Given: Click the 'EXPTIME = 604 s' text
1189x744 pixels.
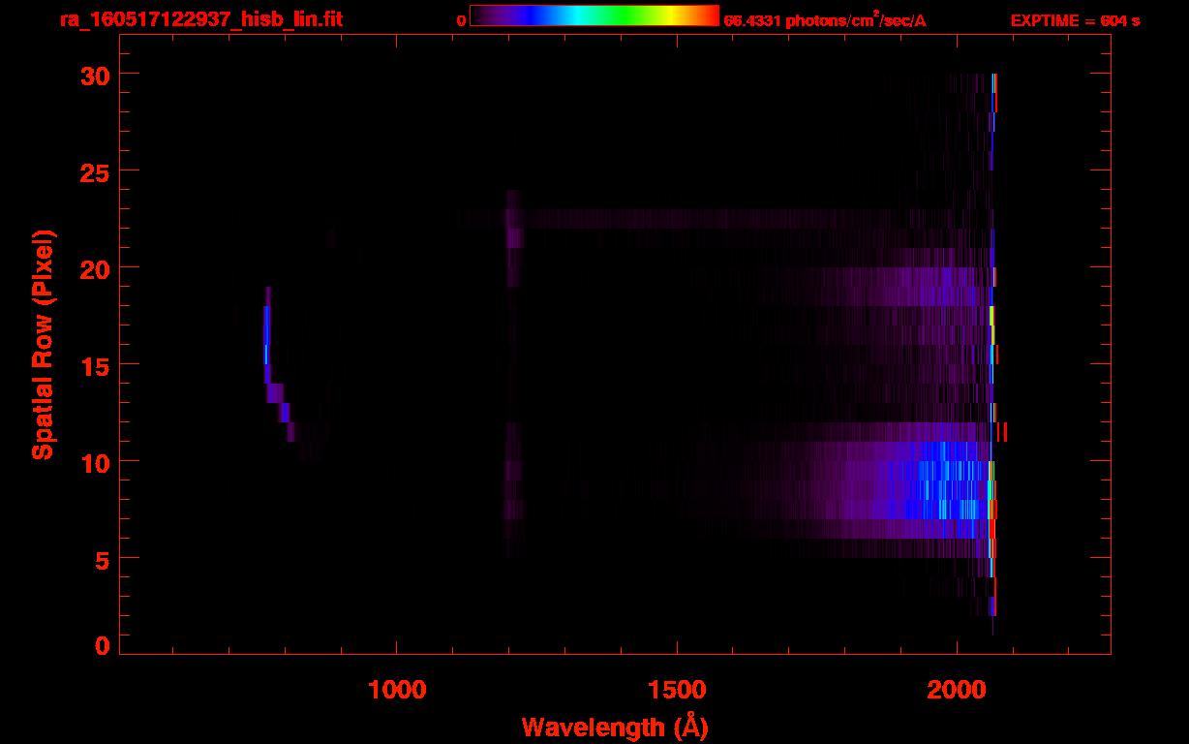Looking at the screenshot, I should 1075,20.
